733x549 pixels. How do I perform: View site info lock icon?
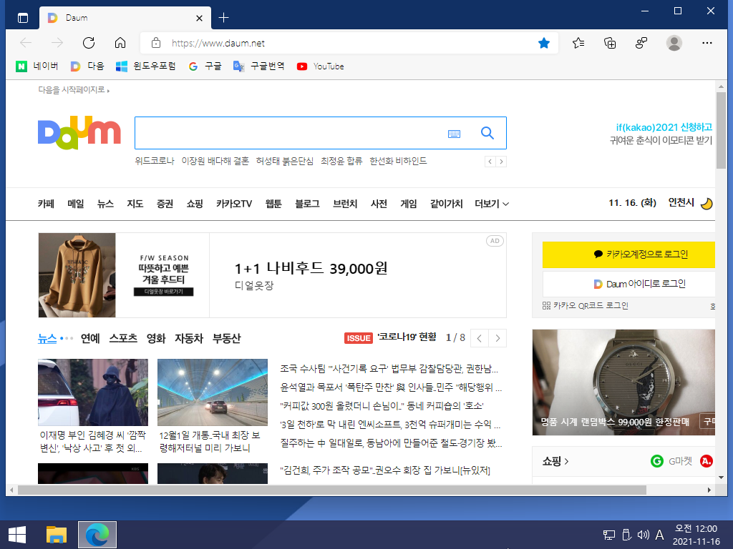pyautogui.click(x=156, y=43)
